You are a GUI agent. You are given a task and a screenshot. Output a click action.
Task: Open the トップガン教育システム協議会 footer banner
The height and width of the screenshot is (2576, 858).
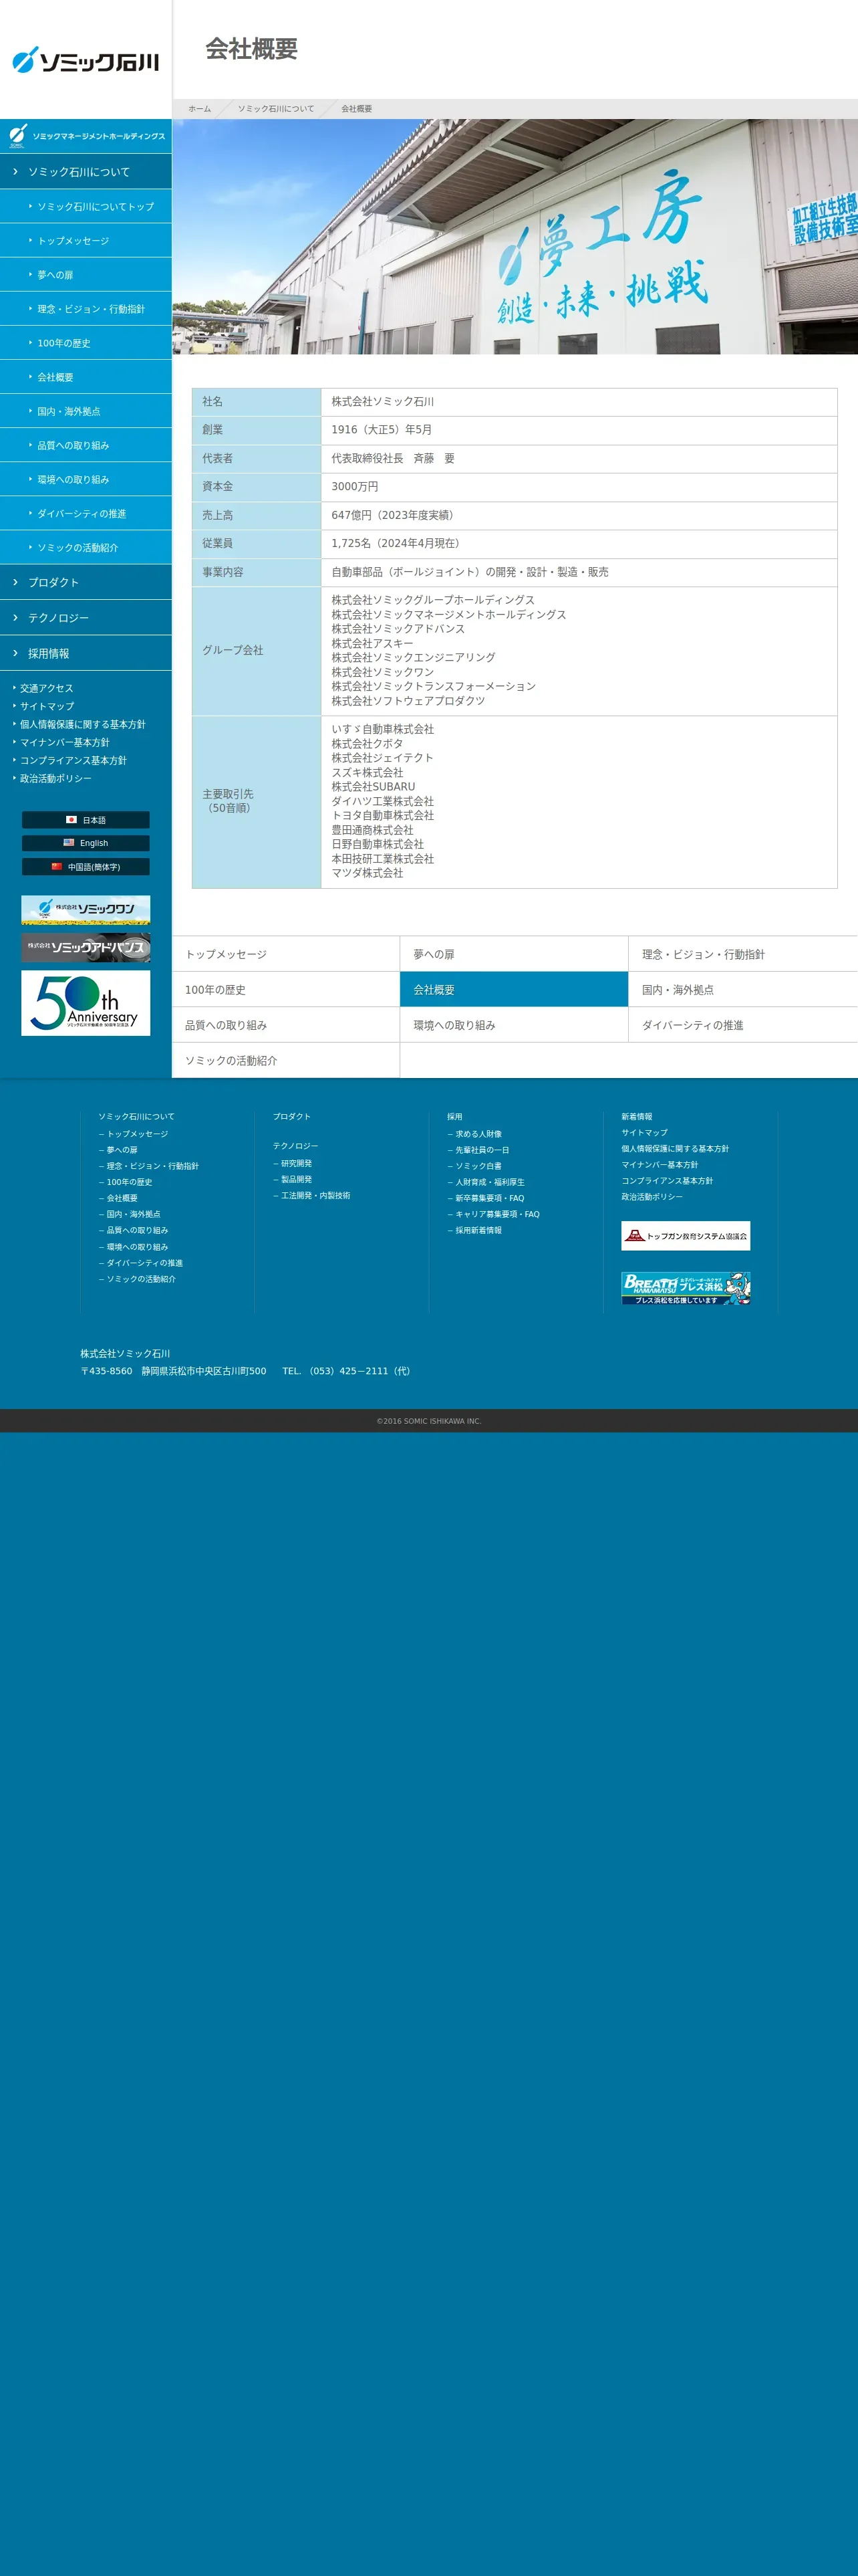[x=685, y=1236]
